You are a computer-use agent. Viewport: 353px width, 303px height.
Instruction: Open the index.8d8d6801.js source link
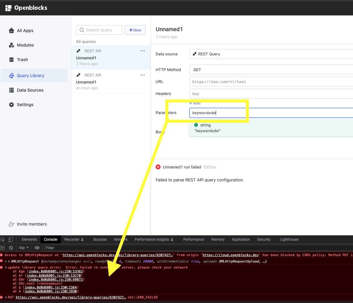pos(56,271)
